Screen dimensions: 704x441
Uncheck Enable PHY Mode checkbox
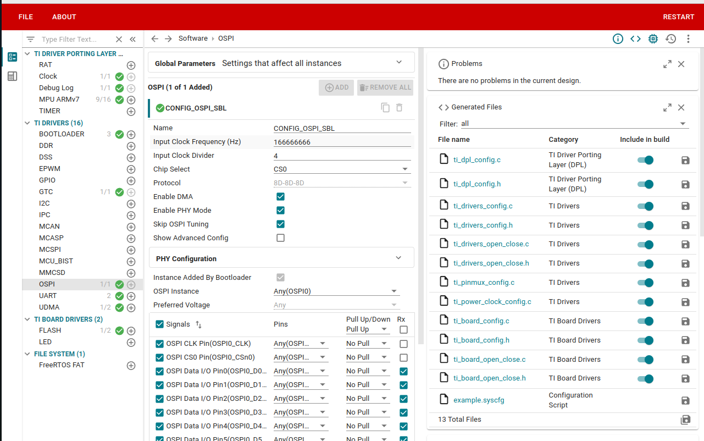(x=280, y=211)
